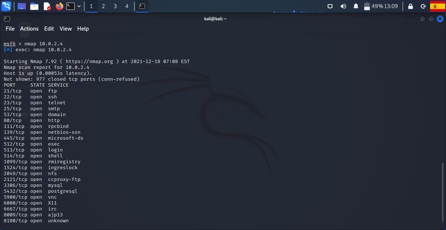
Task: Click the PORT STATE SERVICE header line
Action: tap(36, 85)
